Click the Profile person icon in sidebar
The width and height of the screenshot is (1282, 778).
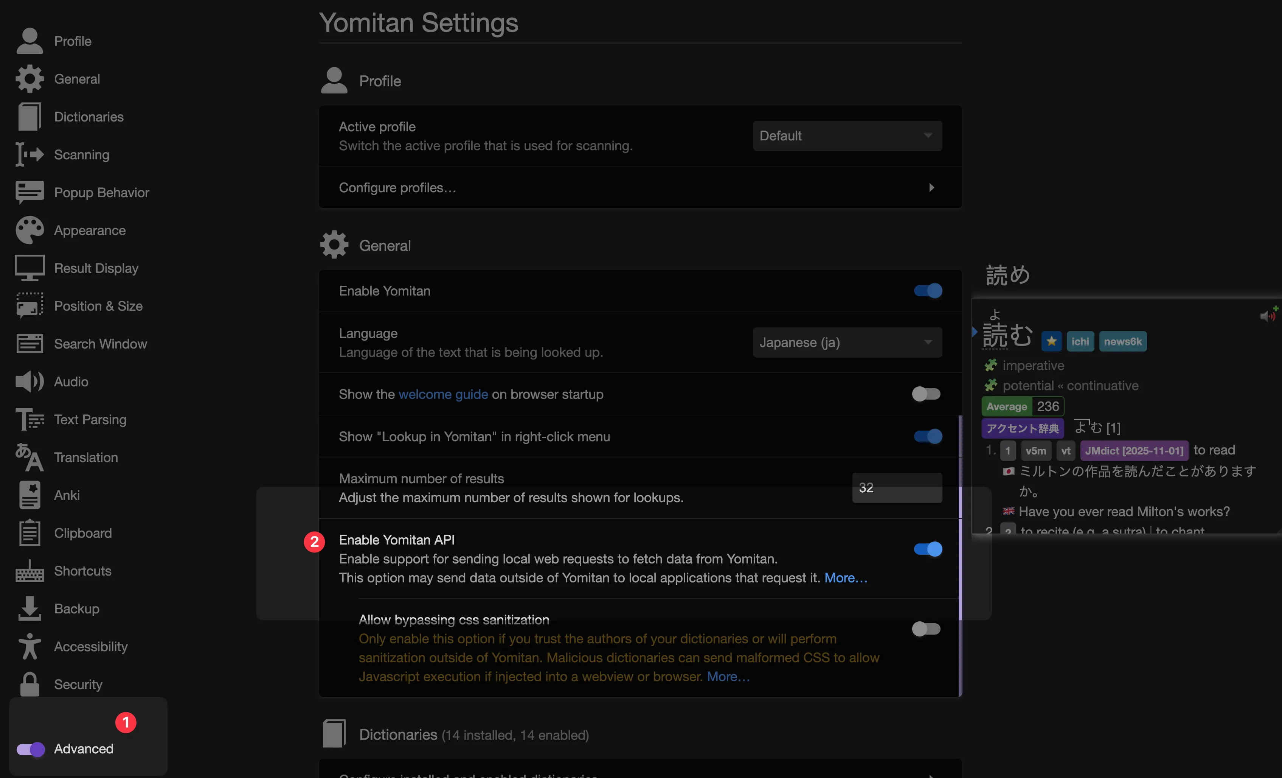[29, 40]
